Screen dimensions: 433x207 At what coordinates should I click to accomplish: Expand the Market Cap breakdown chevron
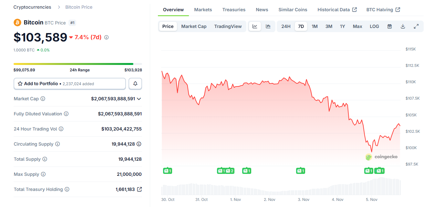pos(139,99)
